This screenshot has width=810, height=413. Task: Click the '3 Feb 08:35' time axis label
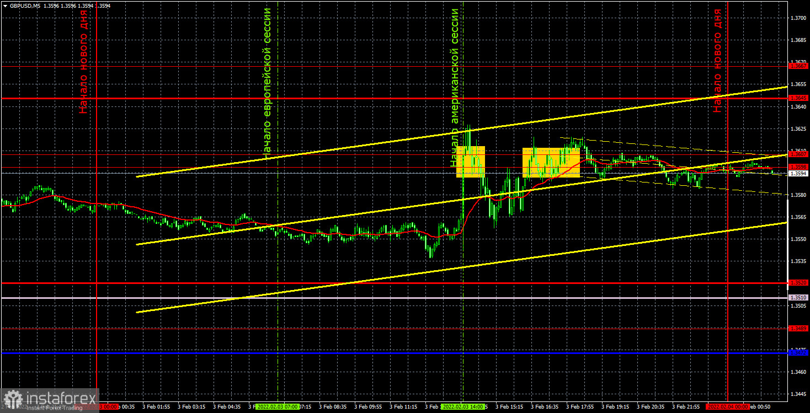point(333,407)
